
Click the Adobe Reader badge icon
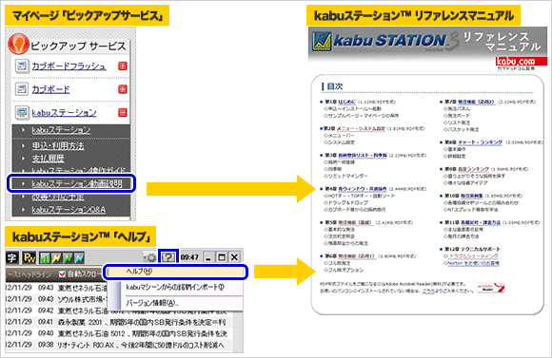click(491, 288)
